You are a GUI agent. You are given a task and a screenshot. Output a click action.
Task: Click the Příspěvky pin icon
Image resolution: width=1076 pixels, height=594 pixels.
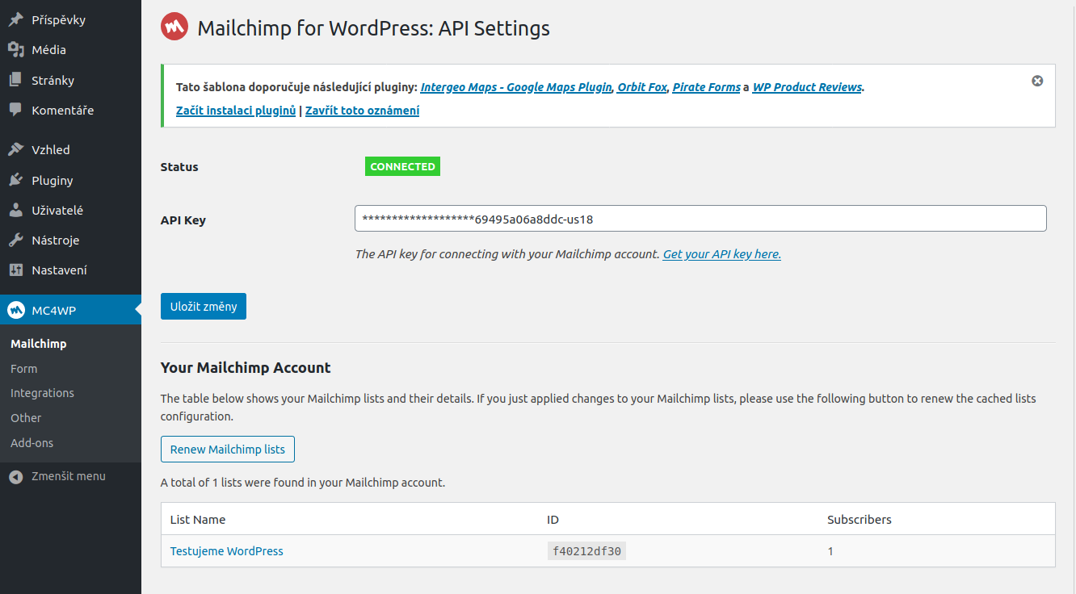[x=16, y=19]
